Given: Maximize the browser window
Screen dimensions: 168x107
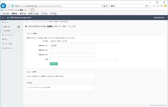Looking at the screenshot, I should click(x=157, y=2).
